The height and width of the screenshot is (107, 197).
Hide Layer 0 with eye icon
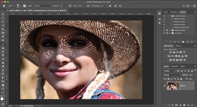point(165,86)
